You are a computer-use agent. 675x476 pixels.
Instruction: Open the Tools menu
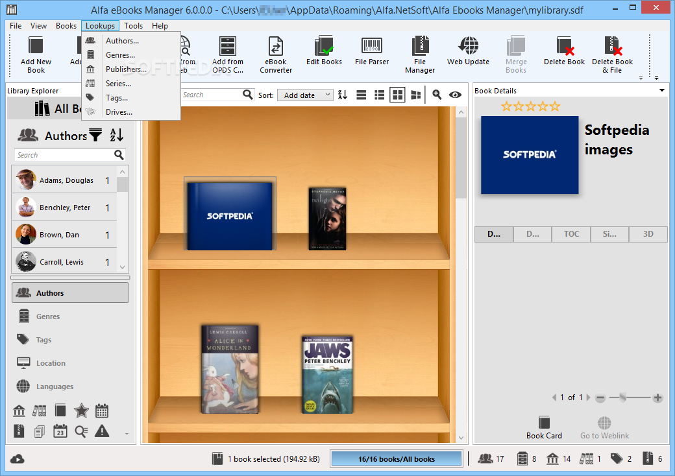pos(133,26)
